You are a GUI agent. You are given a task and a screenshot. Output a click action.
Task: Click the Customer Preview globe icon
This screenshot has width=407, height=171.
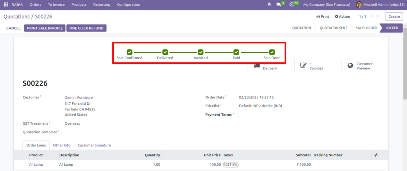pyautogui.click(x=350, y=66)
